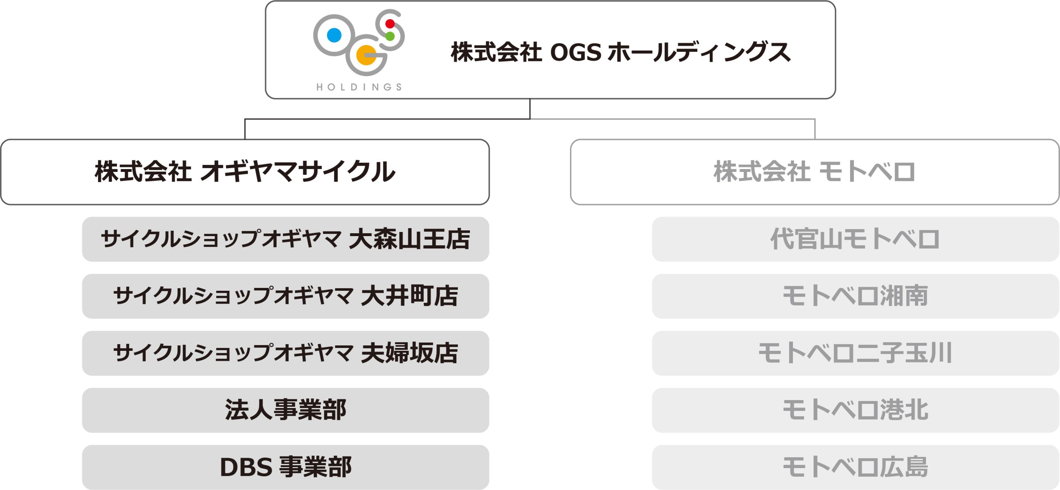
Task: Select モトベロ二子玉川
Action: pos(855,353)
